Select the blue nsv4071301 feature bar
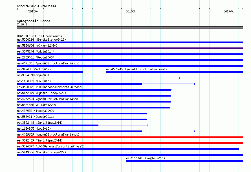The image size is (251, 172). [x=130, y=66]
